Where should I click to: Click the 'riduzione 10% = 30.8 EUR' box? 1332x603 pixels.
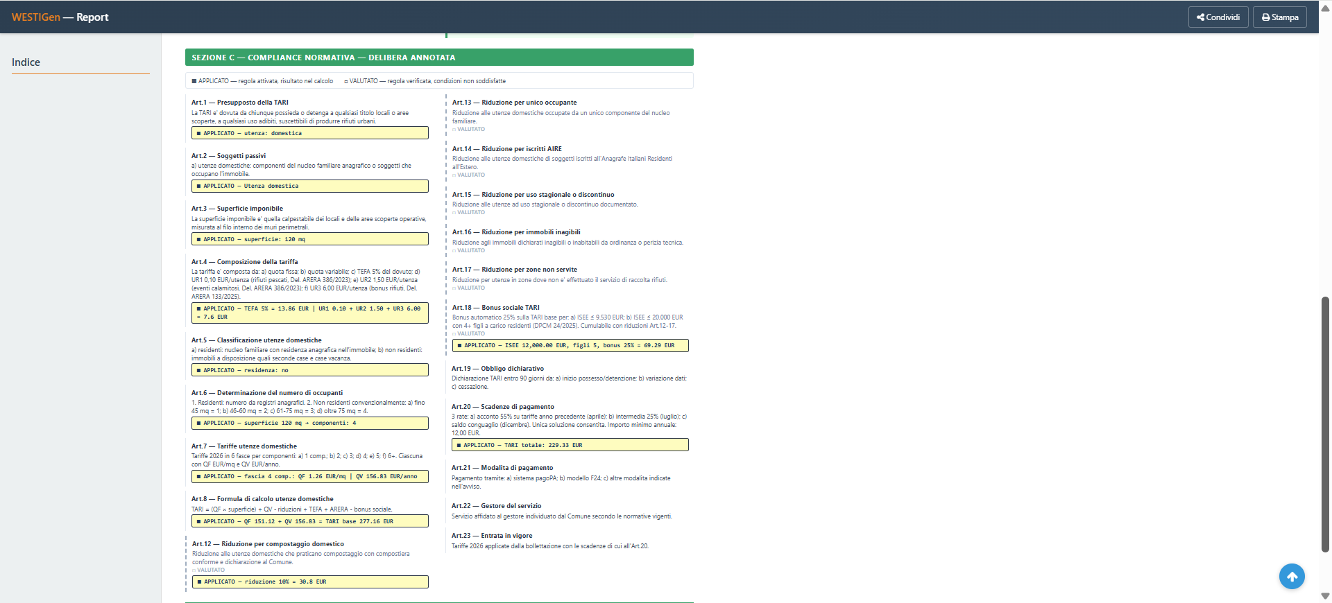(x=310, y=582)
